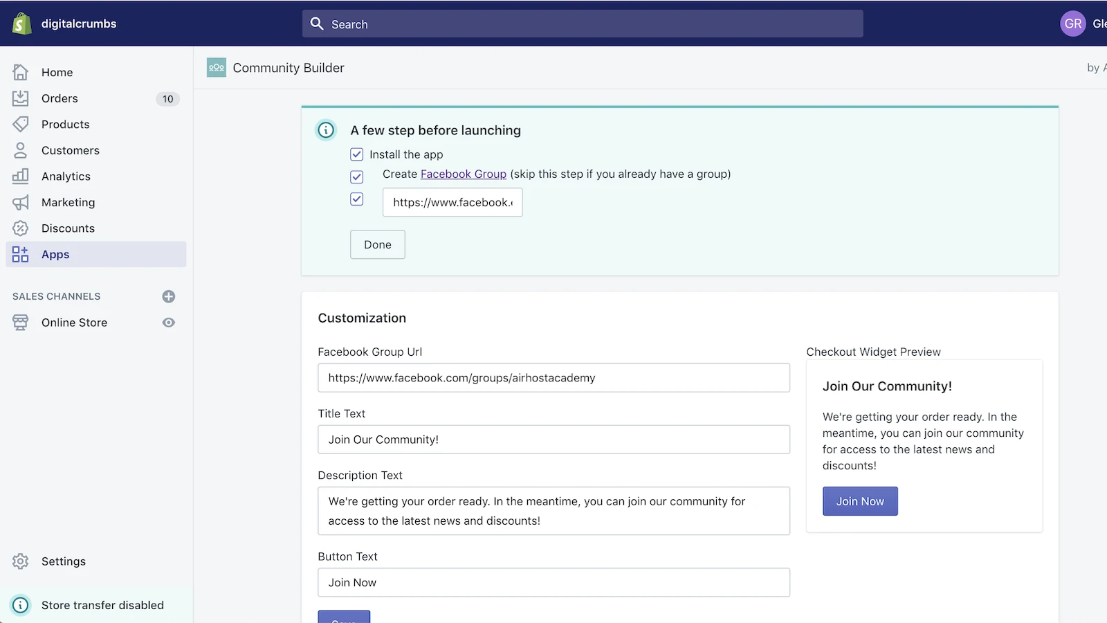Click the Customers person icon
This screenshot has height=623, width=1107.
coord(21,150)
